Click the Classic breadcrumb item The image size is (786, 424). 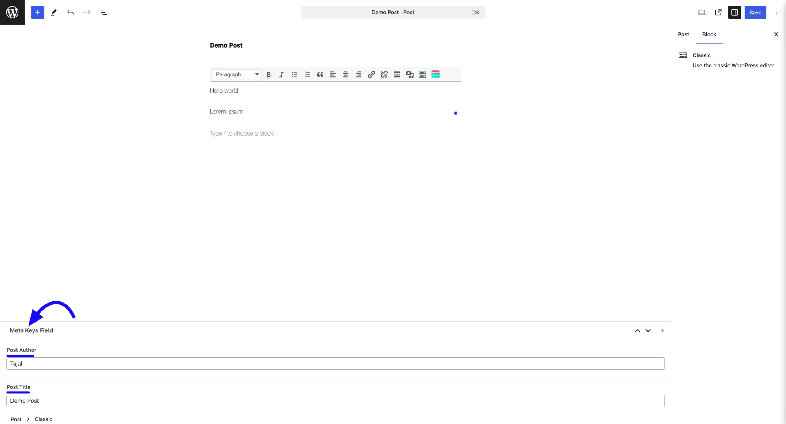click(x=43, y=419)
